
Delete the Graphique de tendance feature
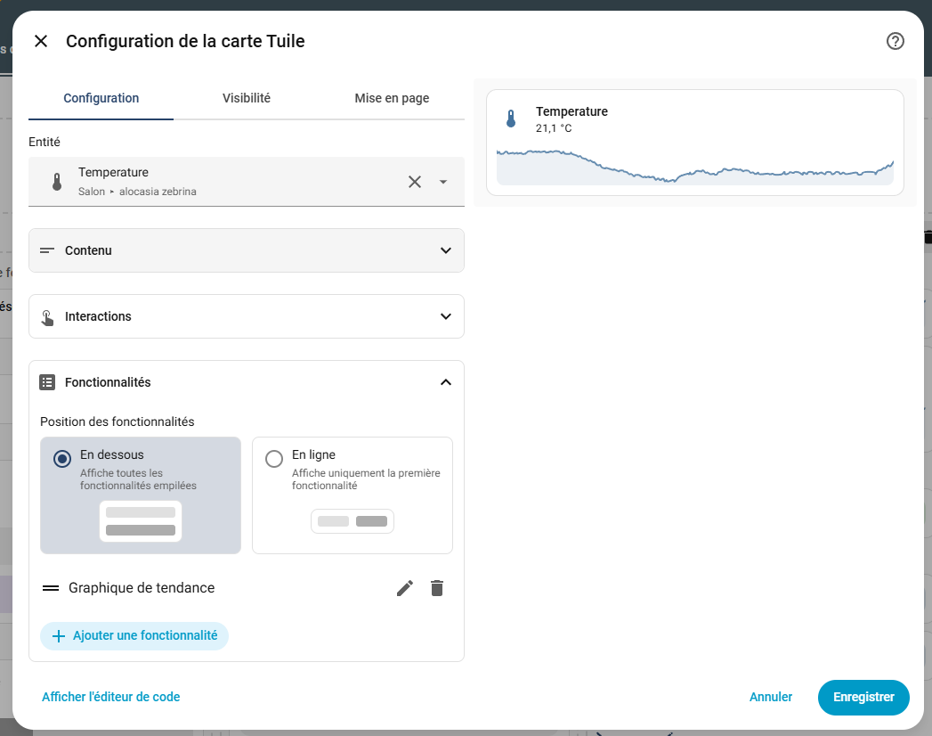click(x=436, y=588)
